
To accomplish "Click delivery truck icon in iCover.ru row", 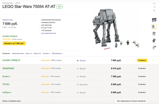I will coord(78,77).
